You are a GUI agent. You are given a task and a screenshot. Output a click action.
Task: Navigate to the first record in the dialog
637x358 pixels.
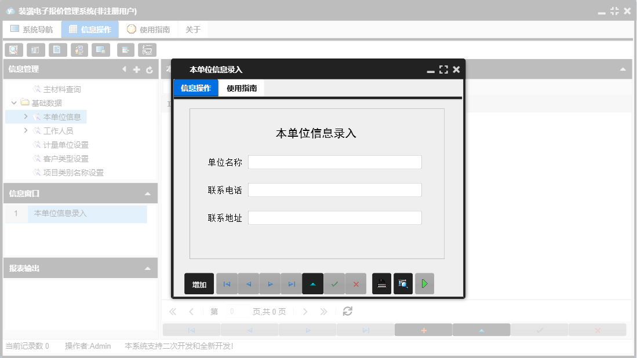click(227, 283)
